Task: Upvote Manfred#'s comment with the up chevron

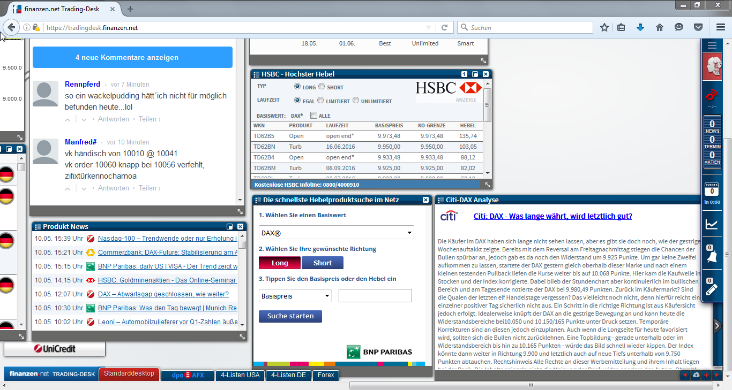Action: [x=68, y=188]
